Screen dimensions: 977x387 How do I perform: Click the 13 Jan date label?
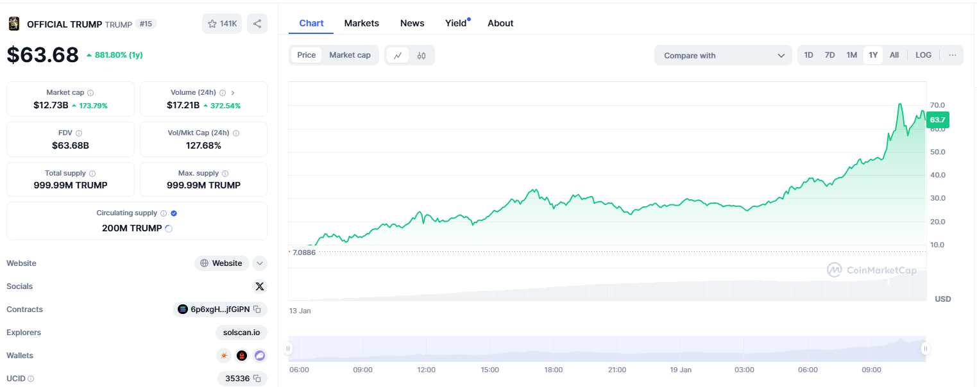300,311
